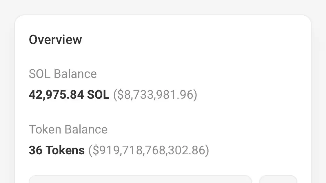Click the word SOL in the balance amount
This screenshot has height=183, width=326.
coord(98,94)
